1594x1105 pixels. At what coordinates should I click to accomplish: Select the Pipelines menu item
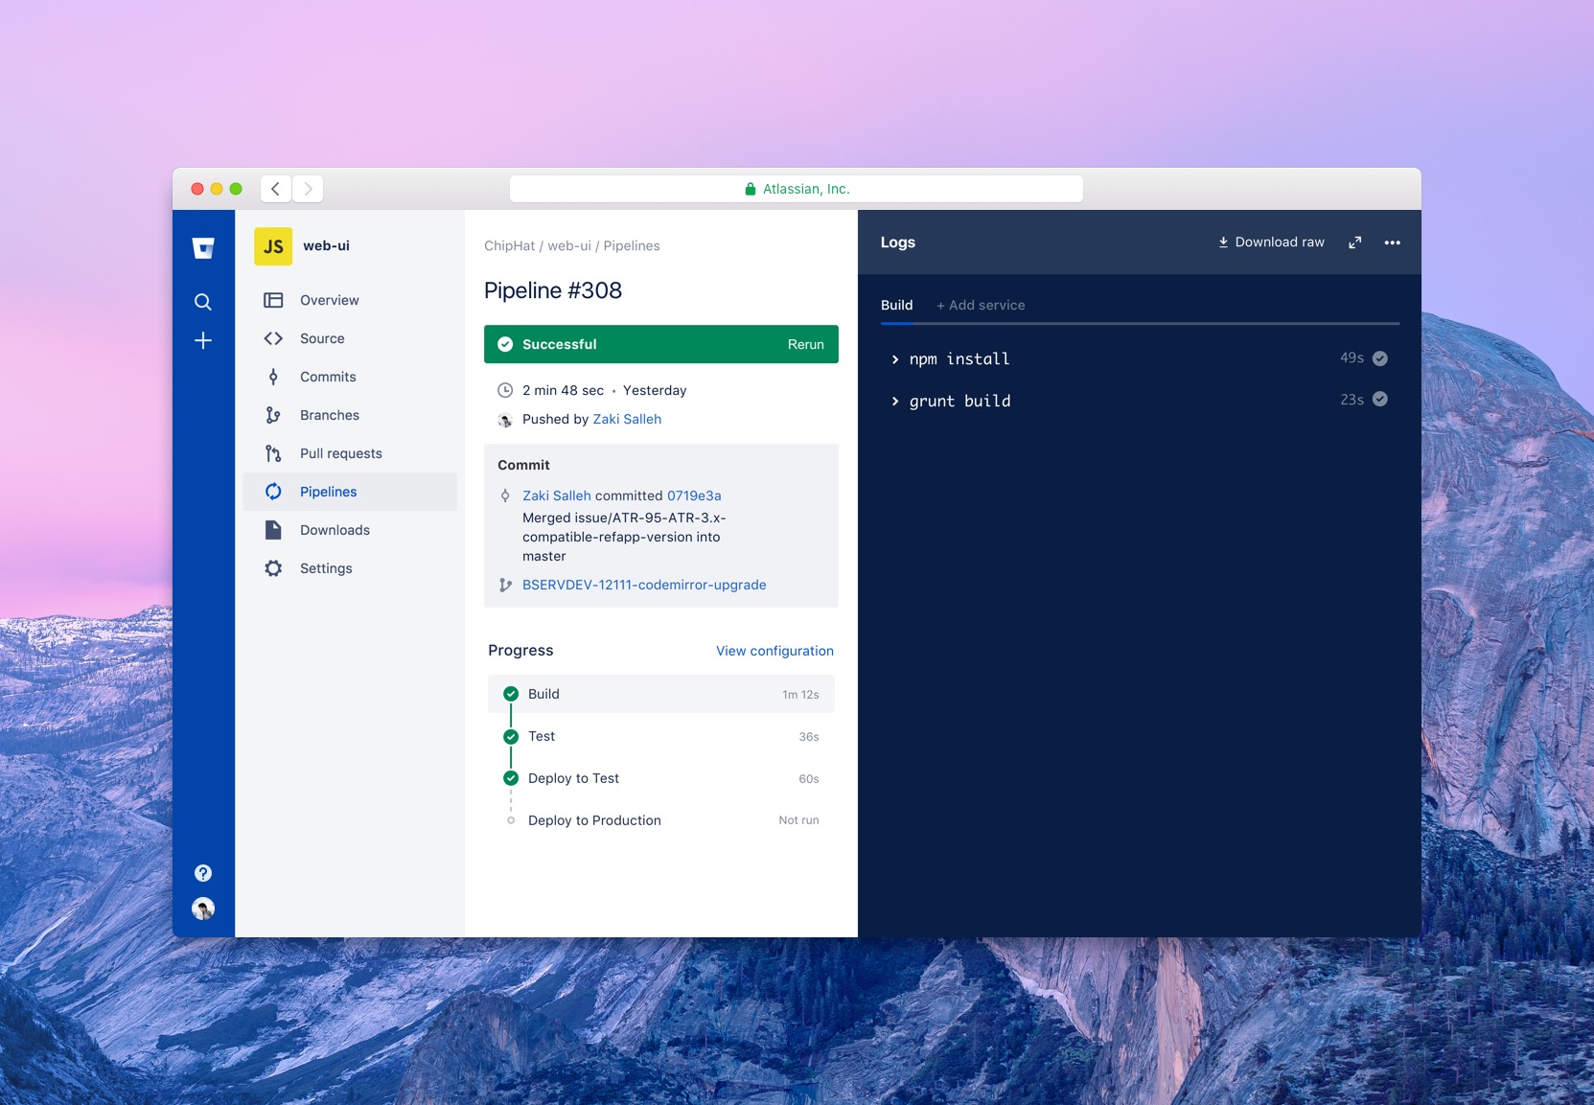point(349,492)
